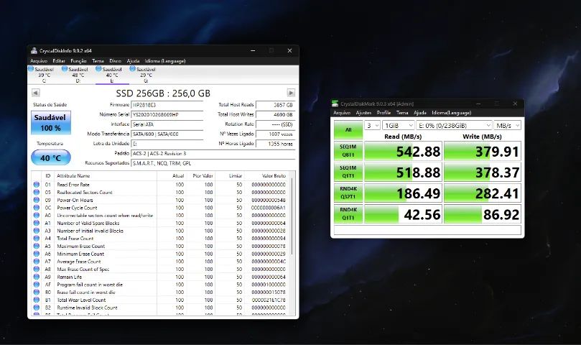Image resolution: width=581 pixels, height=345 pixels.
Task: Click status orb of Minimum Erase Count row
Action: pos(37,254)
